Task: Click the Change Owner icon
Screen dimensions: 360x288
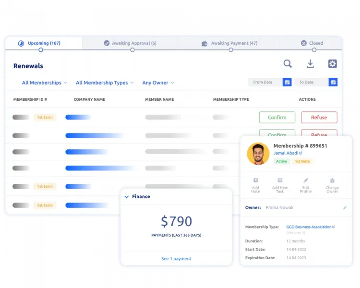Action: (x=332, y=180)
